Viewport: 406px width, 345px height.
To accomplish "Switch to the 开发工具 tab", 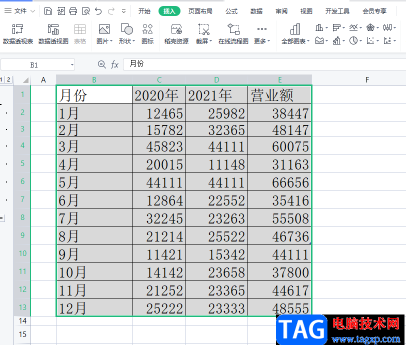I will point(337,11).
